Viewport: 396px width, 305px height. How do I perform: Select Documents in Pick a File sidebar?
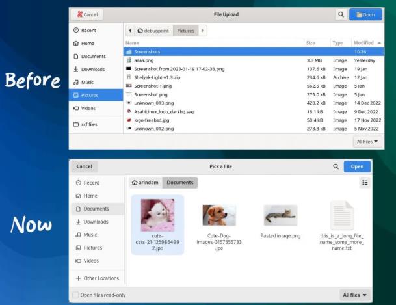[98, 209]
